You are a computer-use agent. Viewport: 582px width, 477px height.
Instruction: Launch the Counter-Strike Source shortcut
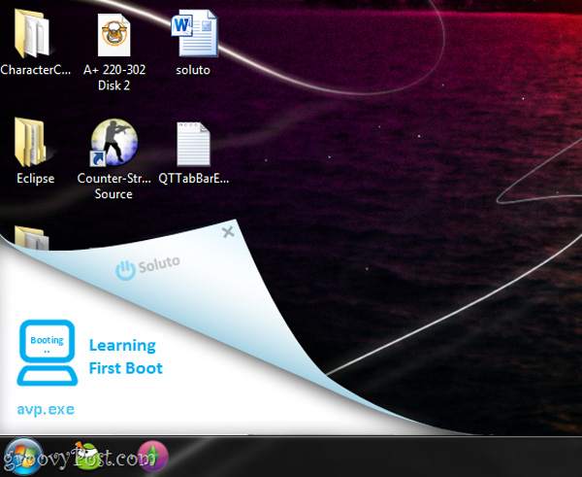tap(113, 144)
